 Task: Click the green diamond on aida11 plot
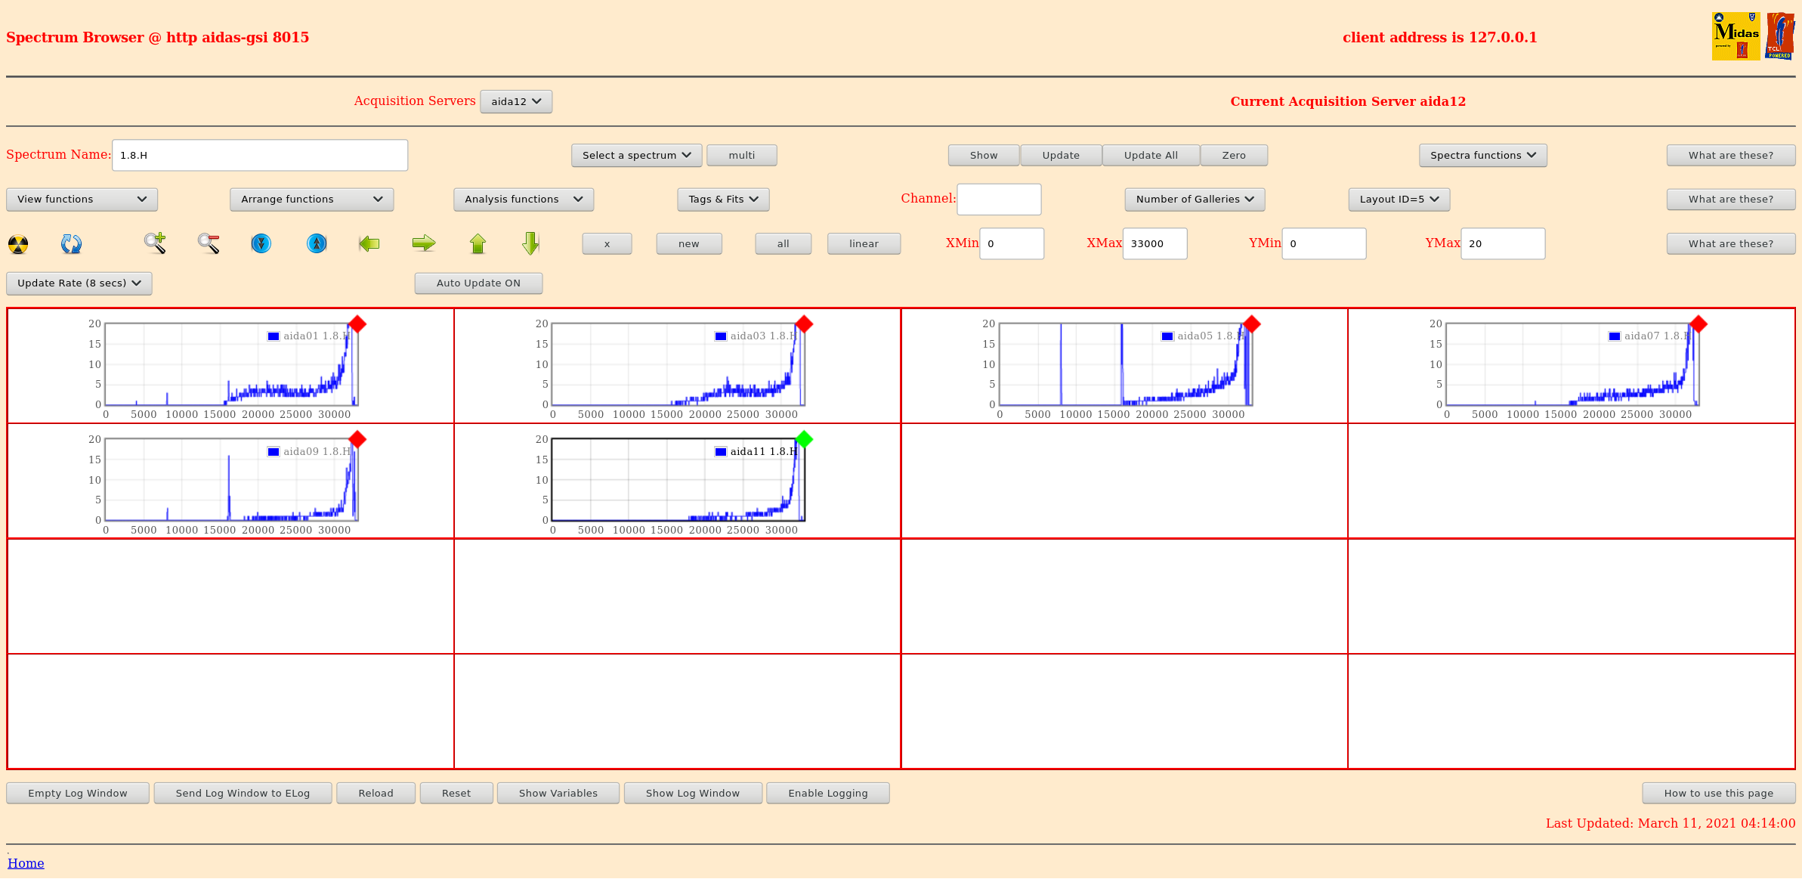pyautogui.click(x=804, y=439)
